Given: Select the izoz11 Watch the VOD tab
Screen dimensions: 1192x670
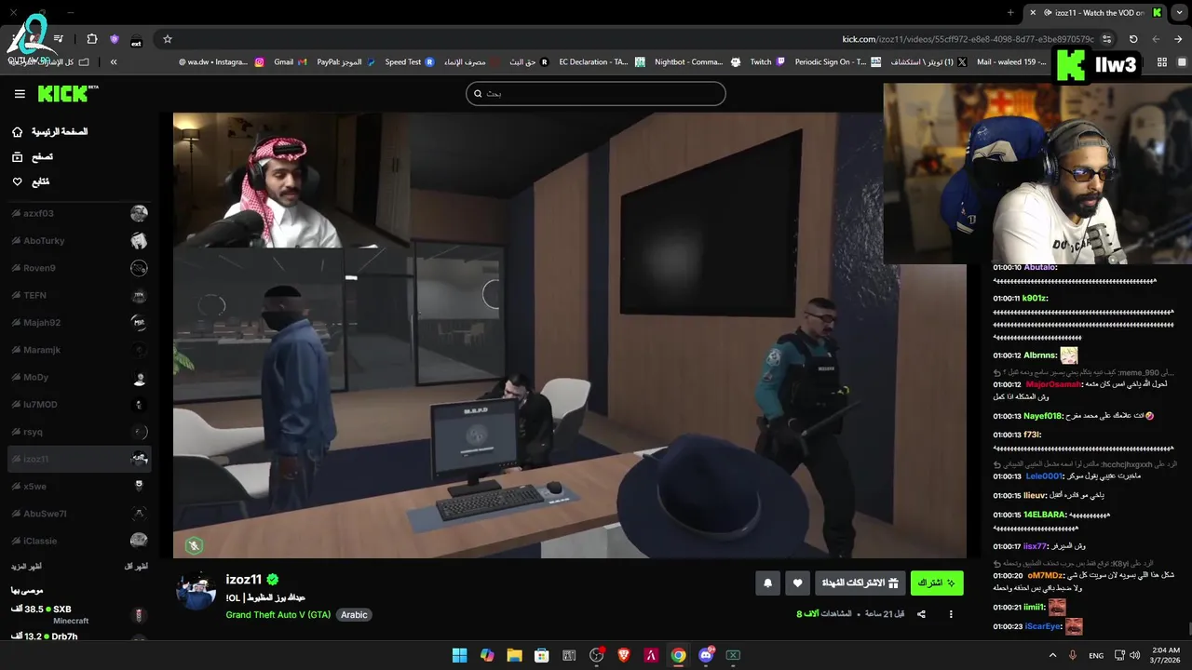Looking at the screenshot, I should point(1095,13).
